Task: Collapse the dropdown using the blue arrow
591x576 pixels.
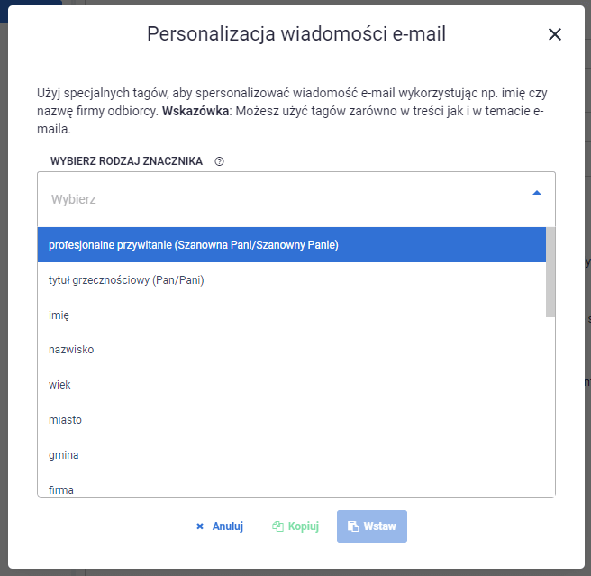Action: pyautogui.click(x=536, y=193)
